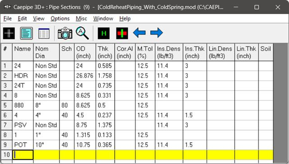The width and height of the screenshot is (289, 164).
Task: Open the Misc menu
Action: (81, 19)
